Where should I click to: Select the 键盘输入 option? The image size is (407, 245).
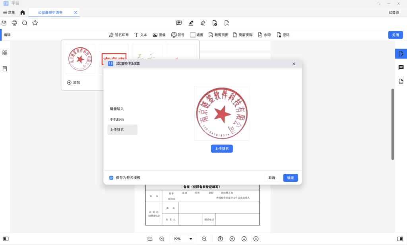117,109
